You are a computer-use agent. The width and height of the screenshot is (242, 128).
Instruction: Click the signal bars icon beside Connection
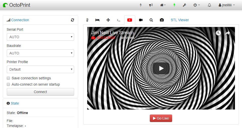[x=8, y=20]
